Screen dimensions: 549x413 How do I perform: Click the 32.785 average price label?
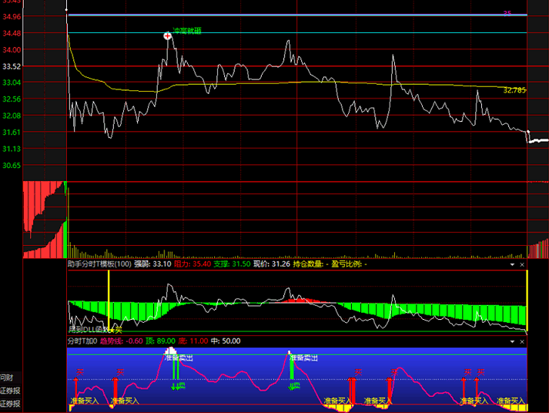514,90
